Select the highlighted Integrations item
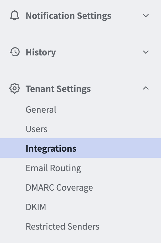 pos(80,148)
